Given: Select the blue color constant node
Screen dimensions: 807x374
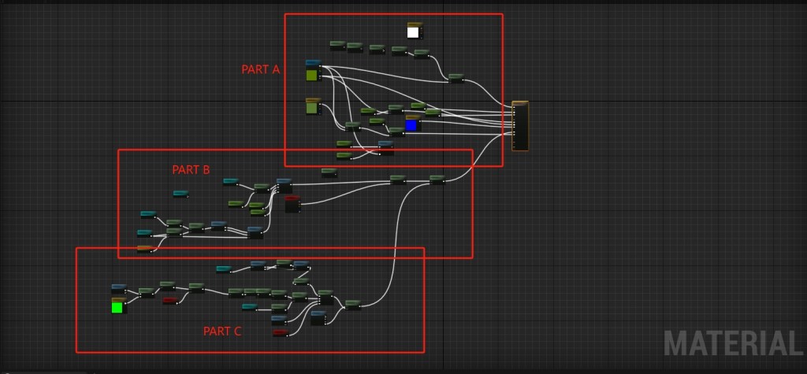Looking at the screenshot, I should (x=411, y=124).
